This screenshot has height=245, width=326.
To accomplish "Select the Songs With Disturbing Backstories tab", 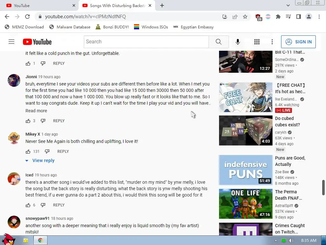I will click(x=117, y=6).
